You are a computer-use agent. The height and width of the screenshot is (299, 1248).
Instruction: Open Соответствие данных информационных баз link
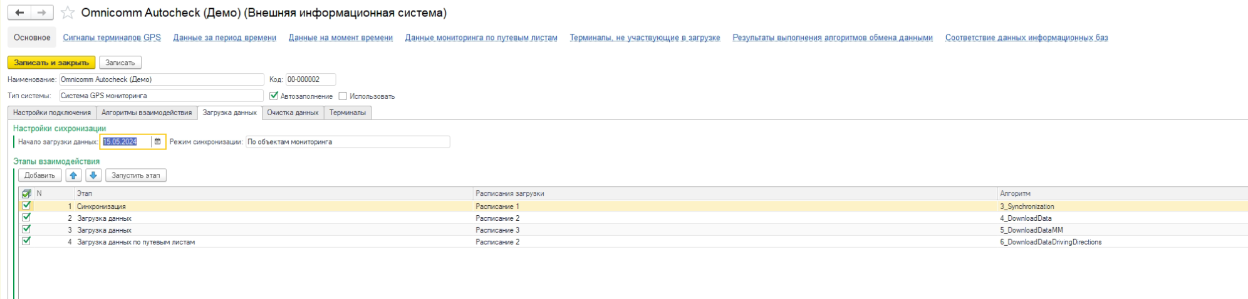click(x=1027, y=38)
